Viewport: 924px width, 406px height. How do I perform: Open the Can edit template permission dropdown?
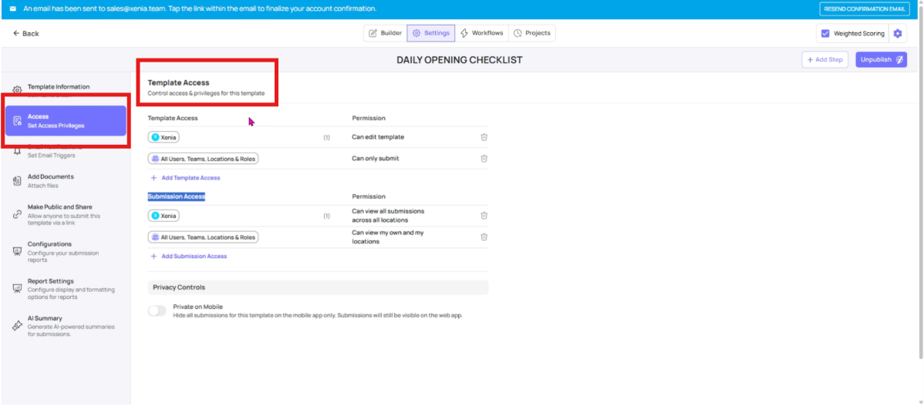point(378,137)
